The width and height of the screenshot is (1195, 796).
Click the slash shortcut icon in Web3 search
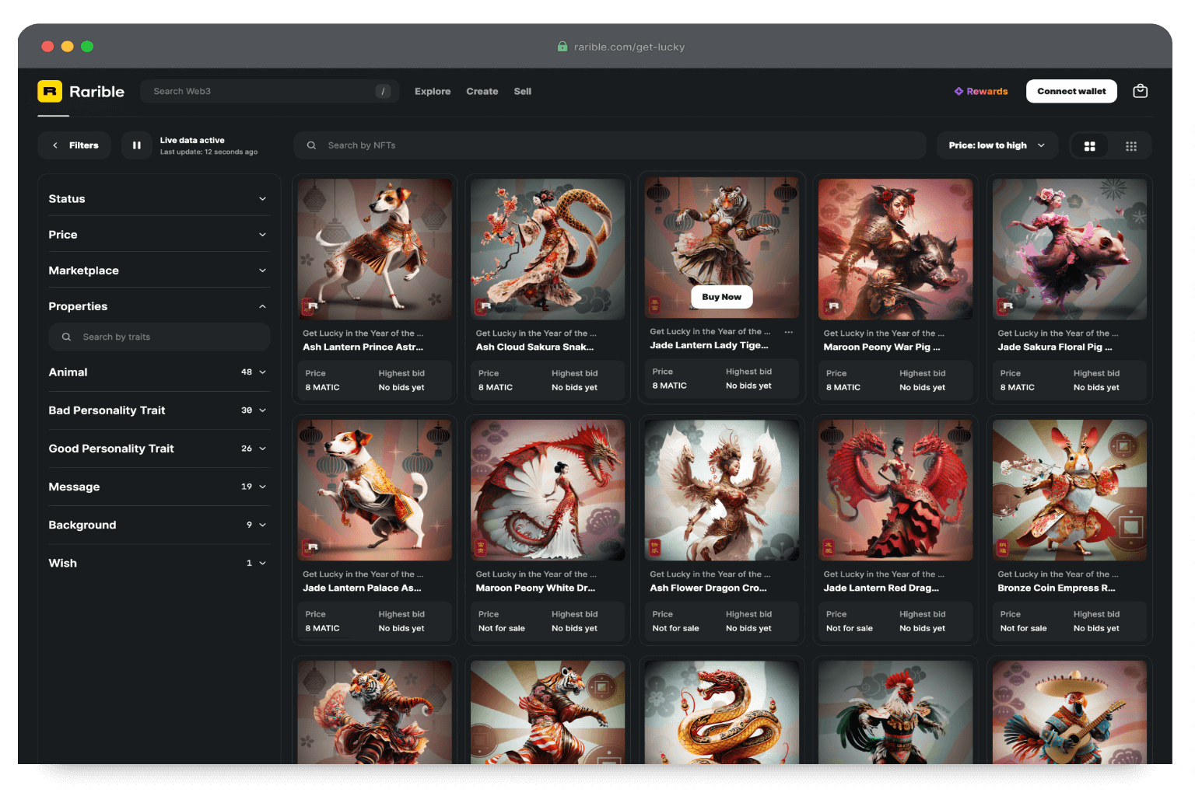point(383,91)
